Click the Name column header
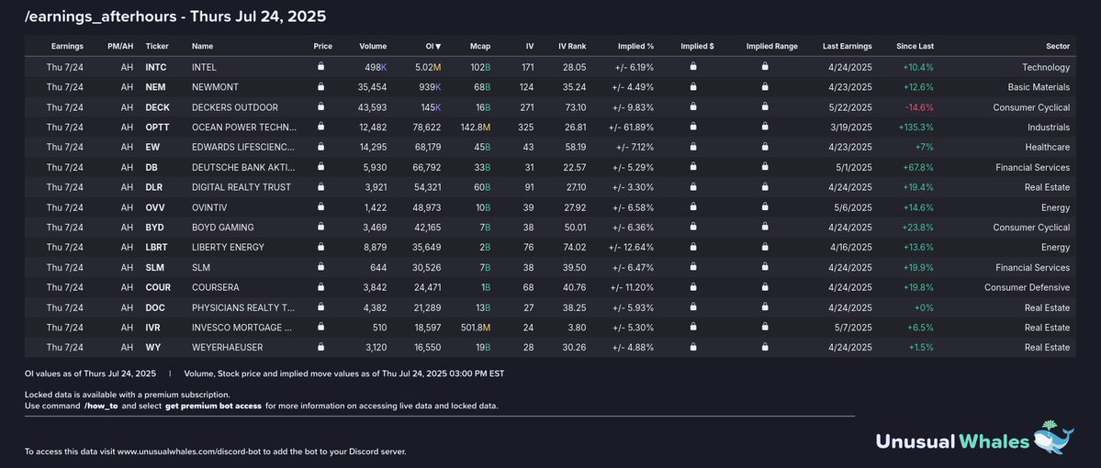Viewport: 1101px width, 468px height. (202, 46)
